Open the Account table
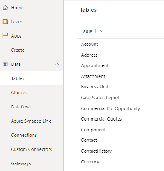 90,44
